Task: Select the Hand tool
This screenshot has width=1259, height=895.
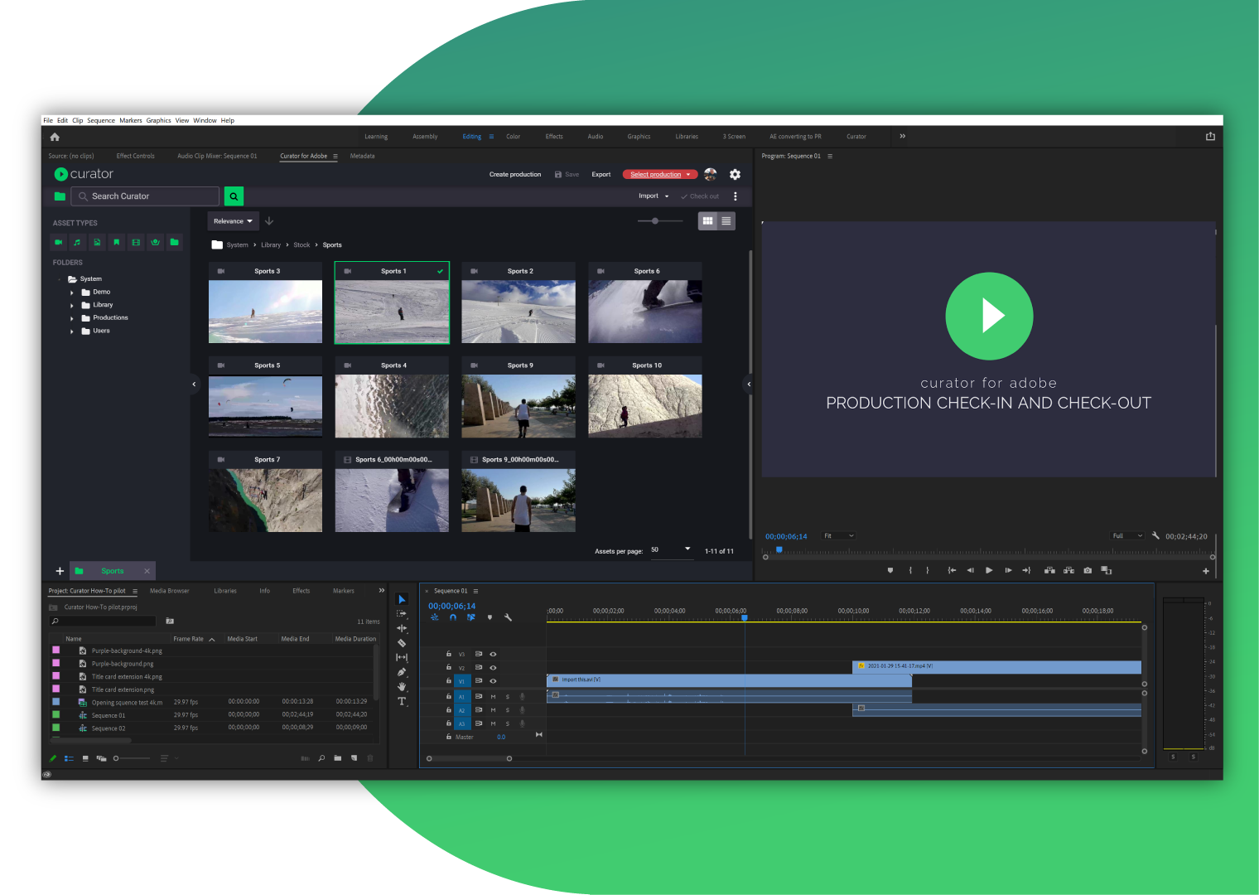Action: coord(402,686)
